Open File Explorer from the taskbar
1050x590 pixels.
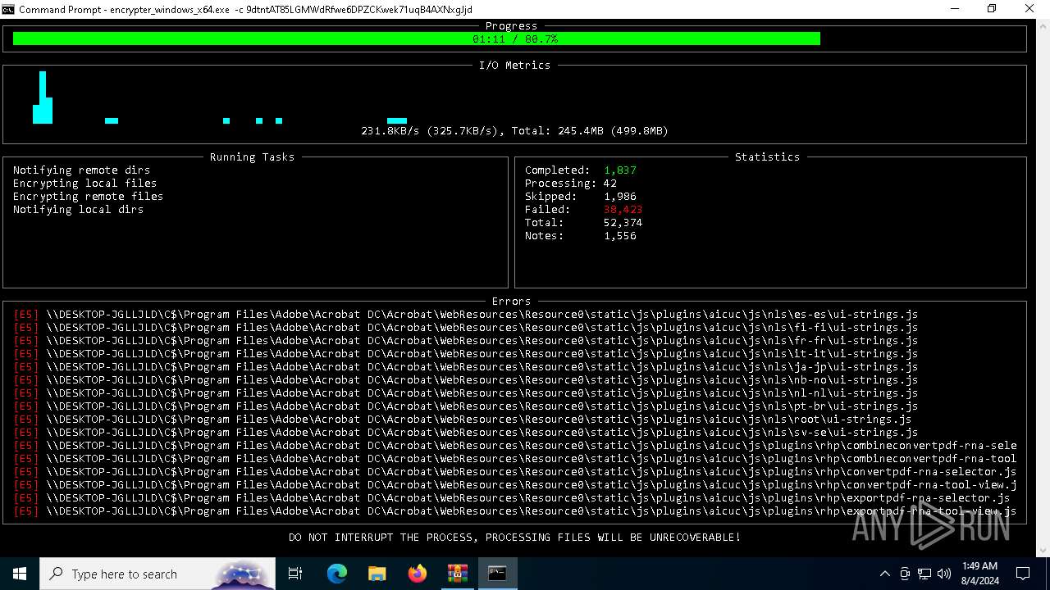click(x=377, y=574)
